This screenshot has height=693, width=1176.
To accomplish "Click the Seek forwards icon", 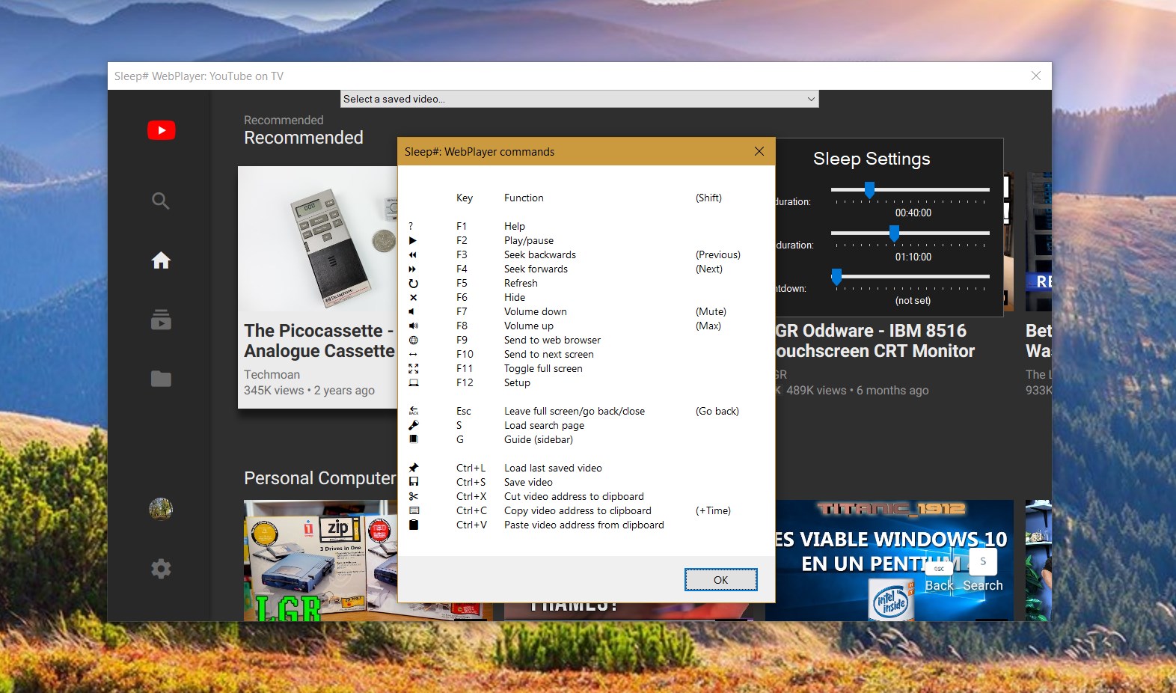I will point(413,269).
